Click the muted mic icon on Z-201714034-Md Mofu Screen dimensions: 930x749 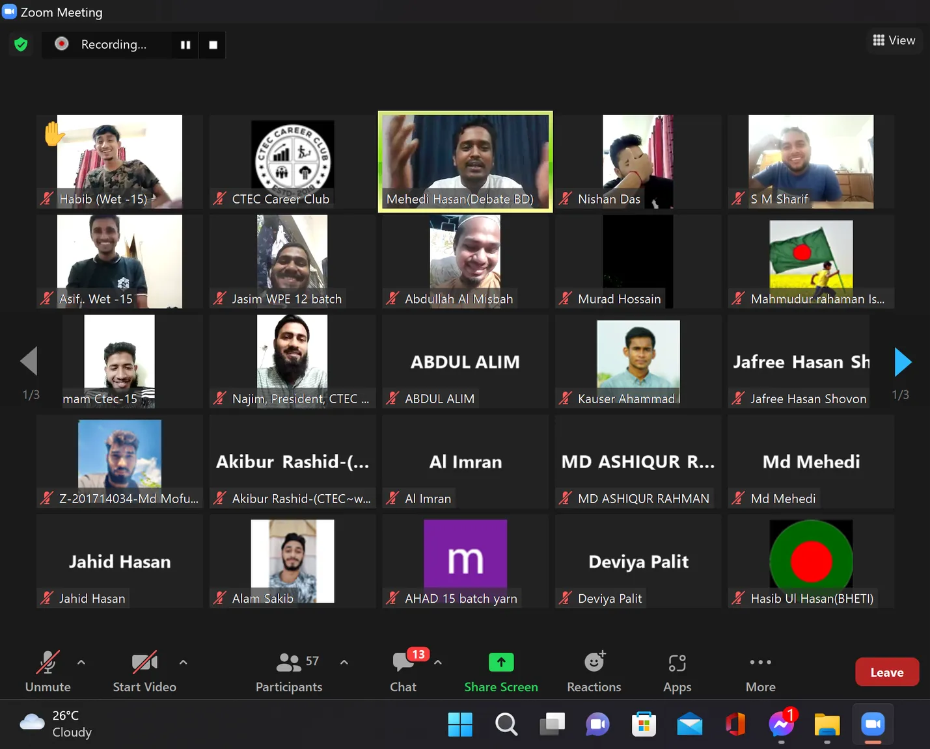47,499
